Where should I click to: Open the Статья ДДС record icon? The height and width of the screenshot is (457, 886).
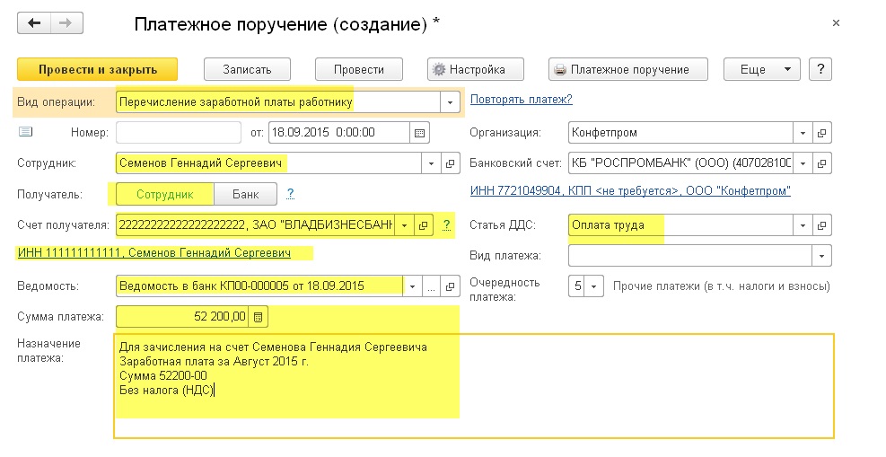pos(822,225)
